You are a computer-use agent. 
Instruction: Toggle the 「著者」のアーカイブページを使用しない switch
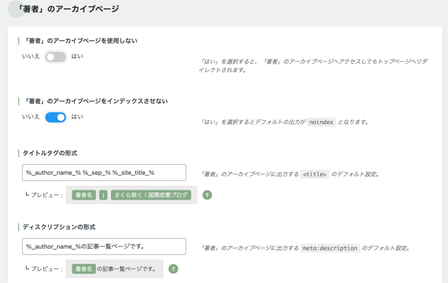click(x=55, y=57)
